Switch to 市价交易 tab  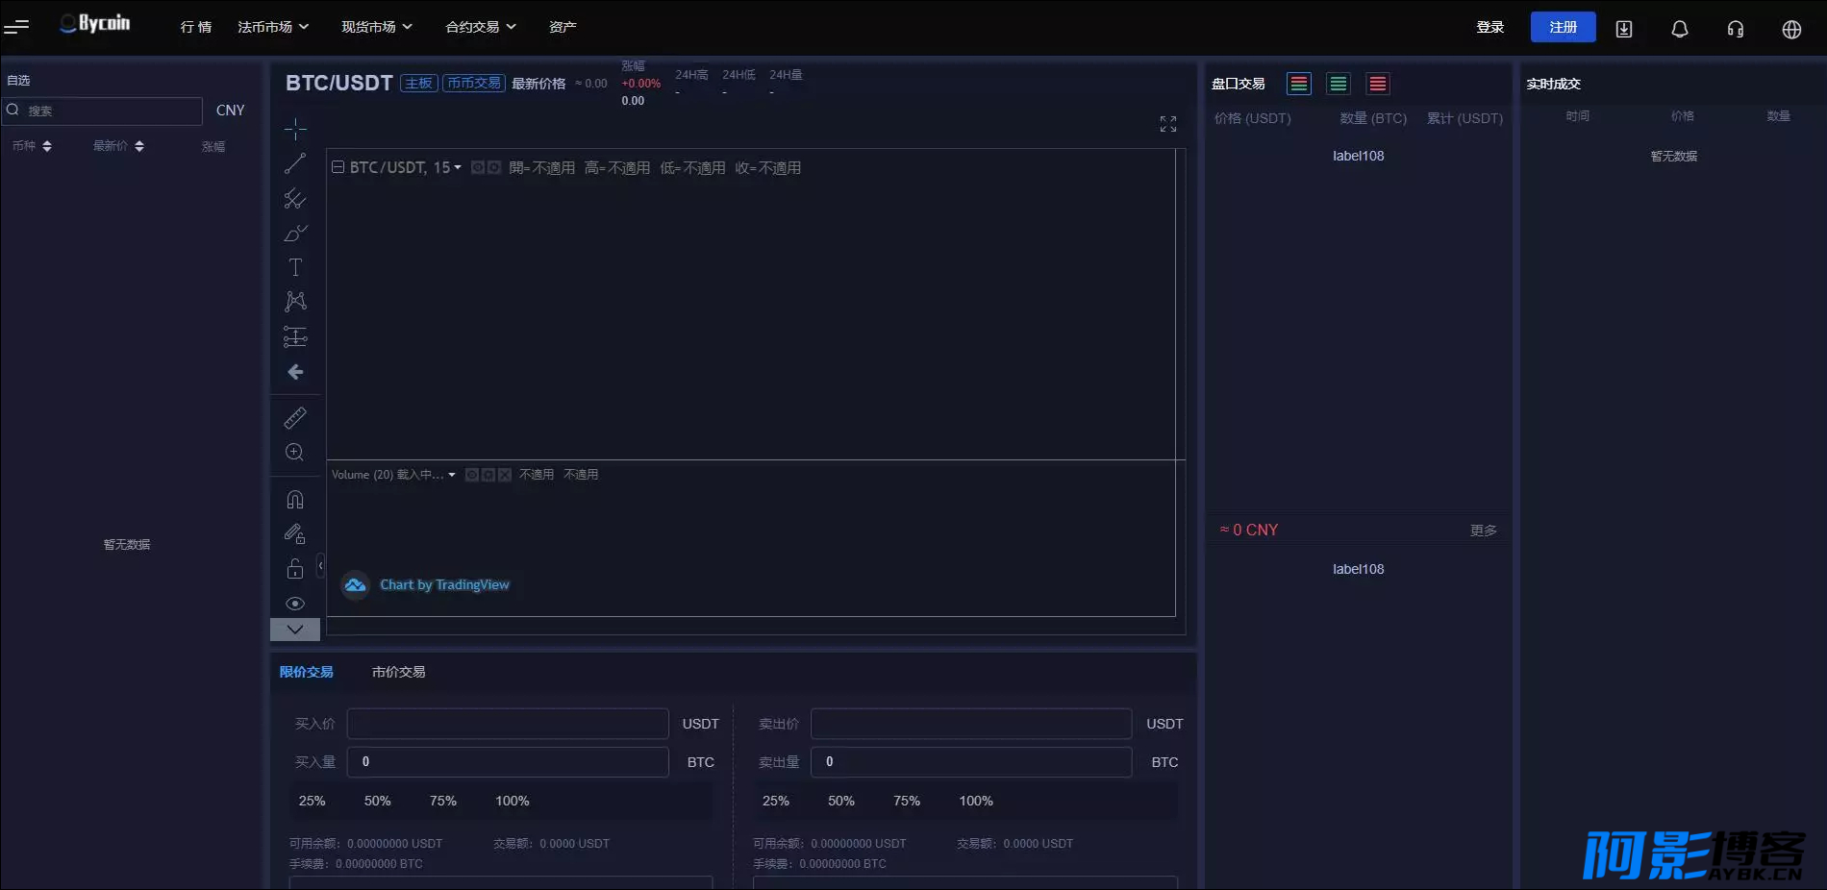tap(399, 672)
